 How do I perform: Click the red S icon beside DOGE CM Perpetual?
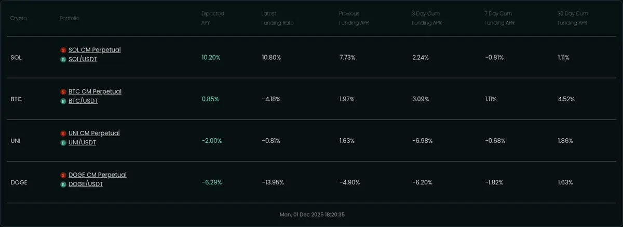63,175
